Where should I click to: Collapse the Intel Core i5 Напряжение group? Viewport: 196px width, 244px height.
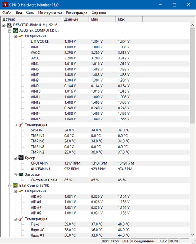pyautogui.click(x=15, y=192)
